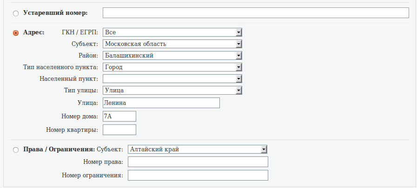Open the empty Населенный пункт dropdown

tap(172, 79)
